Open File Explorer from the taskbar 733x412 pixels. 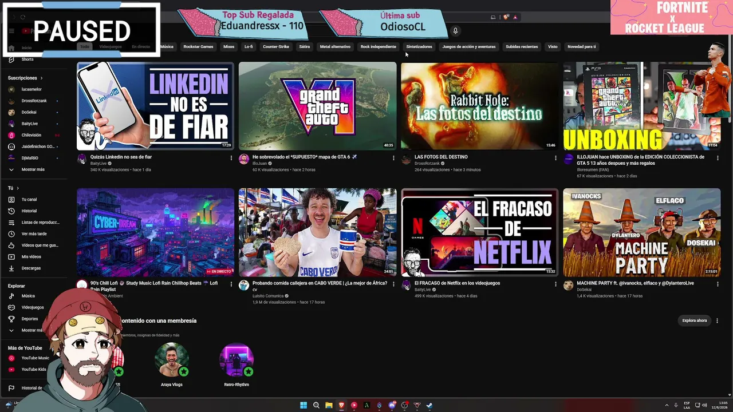(329, 406)
